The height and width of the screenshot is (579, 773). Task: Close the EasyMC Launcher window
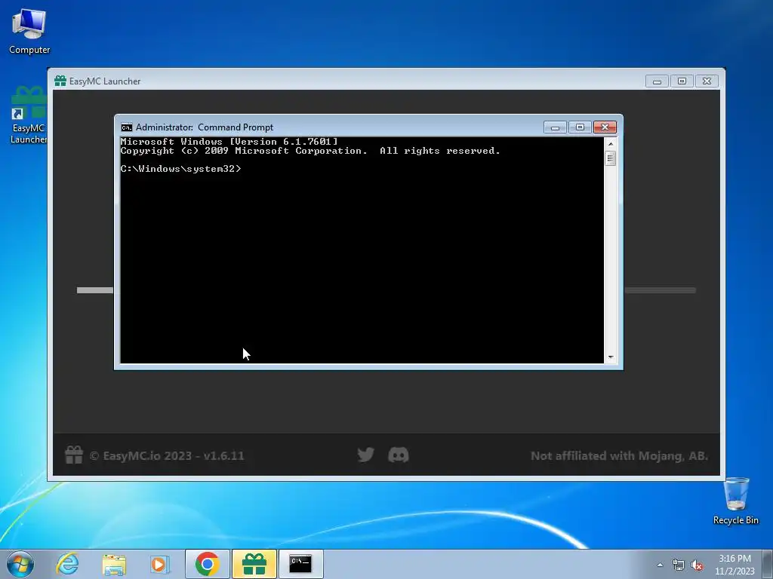(x=707, y=81)
